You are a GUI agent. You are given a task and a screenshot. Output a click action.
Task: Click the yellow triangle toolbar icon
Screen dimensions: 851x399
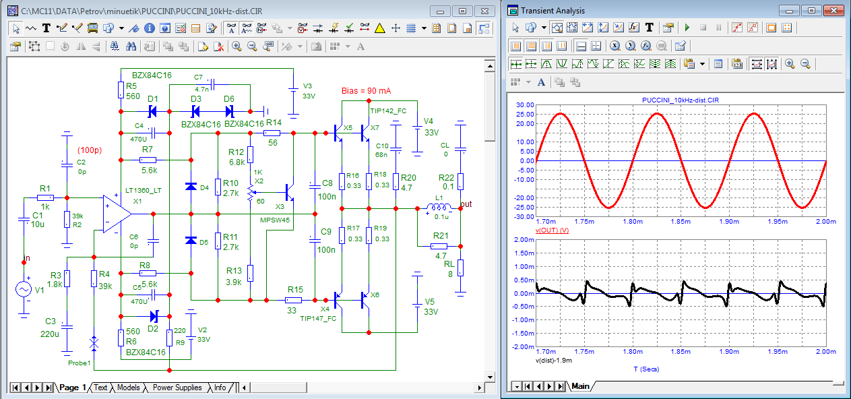tap(379, 28)
